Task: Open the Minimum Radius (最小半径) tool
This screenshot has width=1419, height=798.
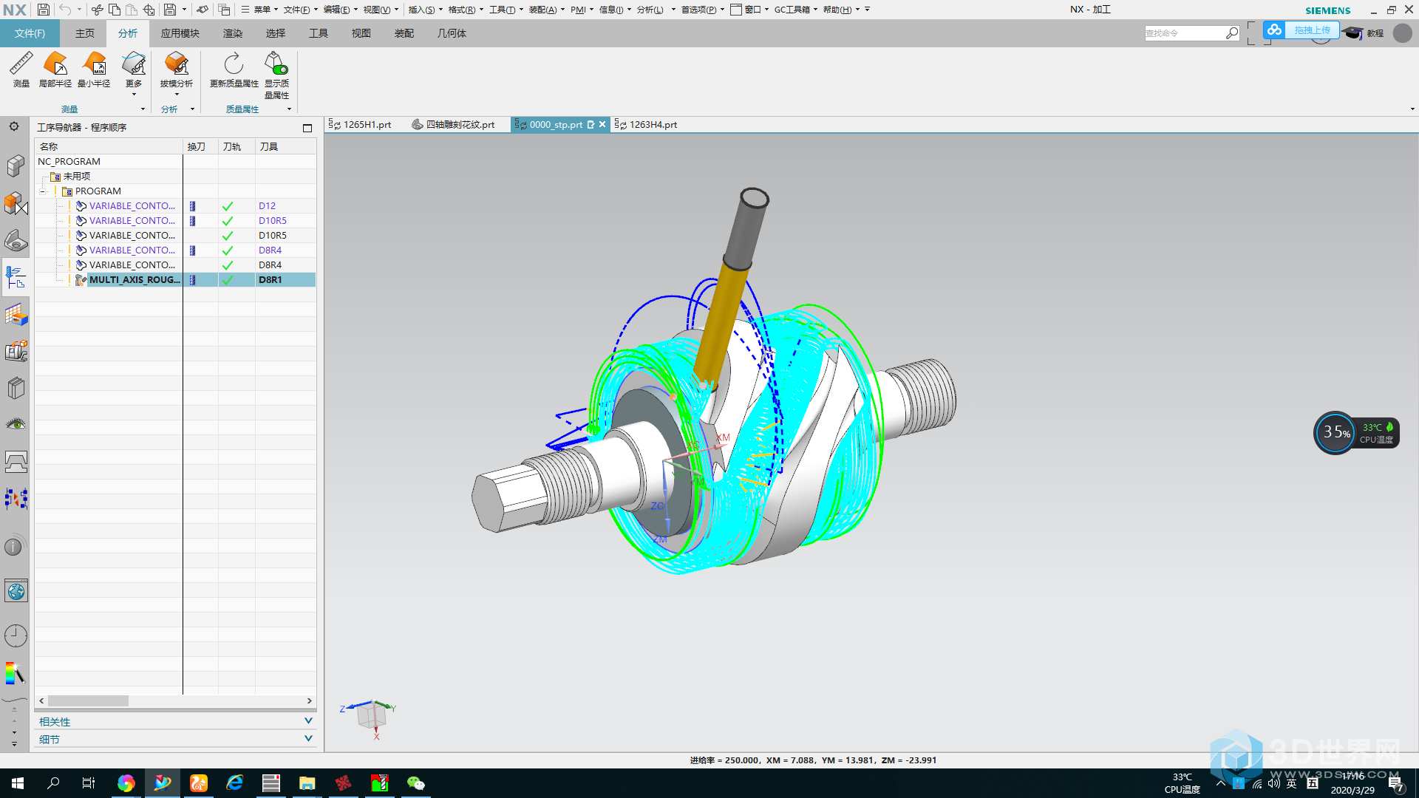Action: click(x=94, y=70)
